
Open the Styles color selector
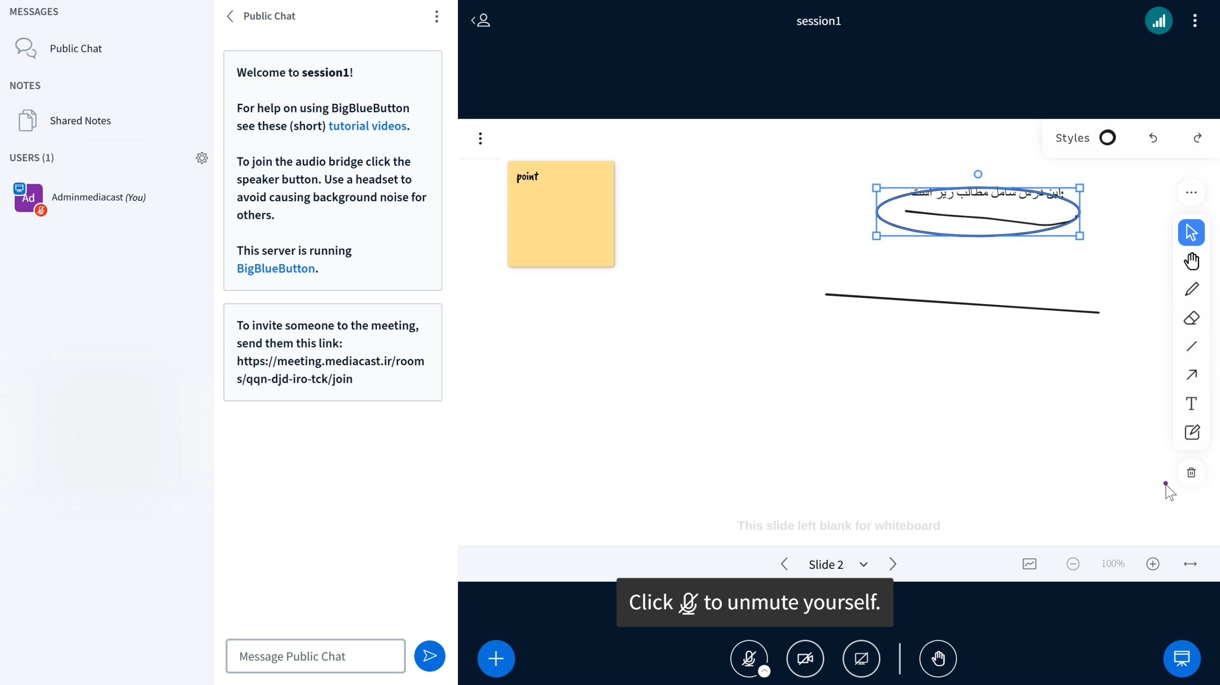coord(1107,138)
